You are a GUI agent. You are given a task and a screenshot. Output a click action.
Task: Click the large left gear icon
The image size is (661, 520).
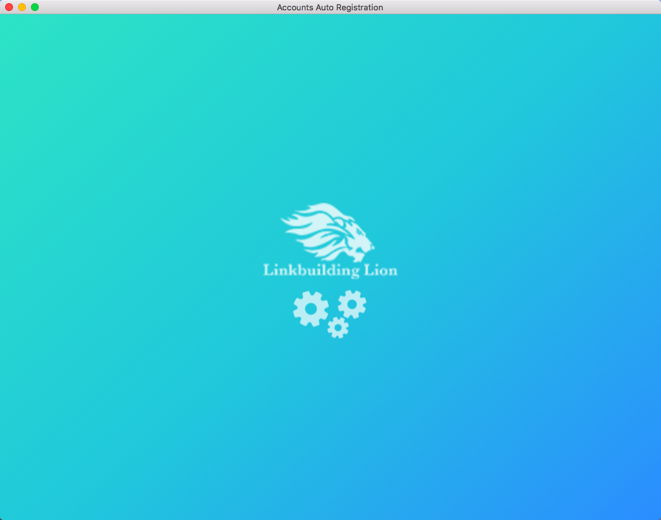tap(310, 308)
